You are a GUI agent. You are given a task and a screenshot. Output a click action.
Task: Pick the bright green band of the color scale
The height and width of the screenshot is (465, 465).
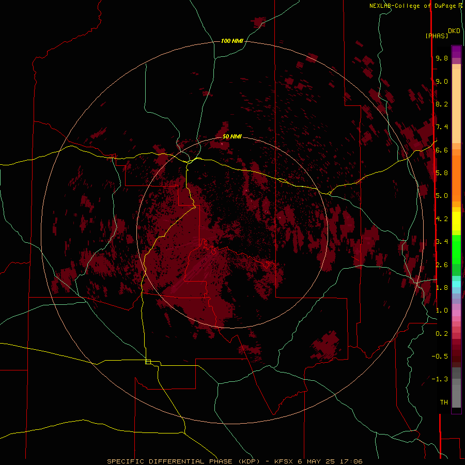click(456, 249)
